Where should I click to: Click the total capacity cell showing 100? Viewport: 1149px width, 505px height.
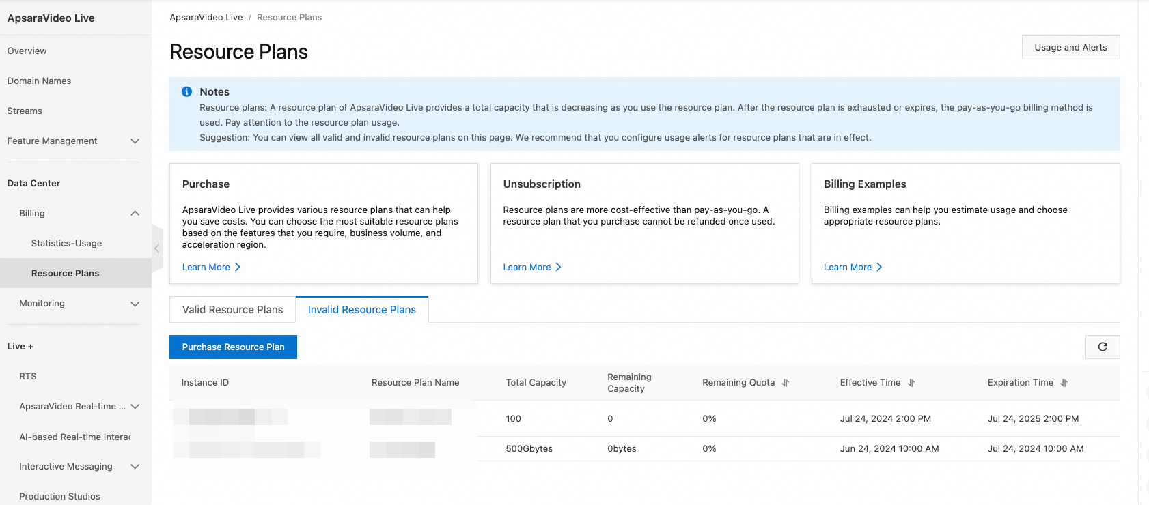click(x=514, y=418)
